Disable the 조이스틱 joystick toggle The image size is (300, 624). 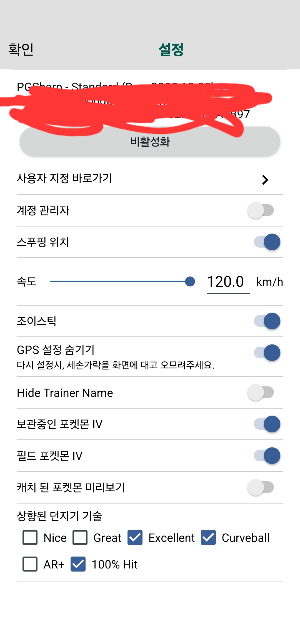click(267, 321)
